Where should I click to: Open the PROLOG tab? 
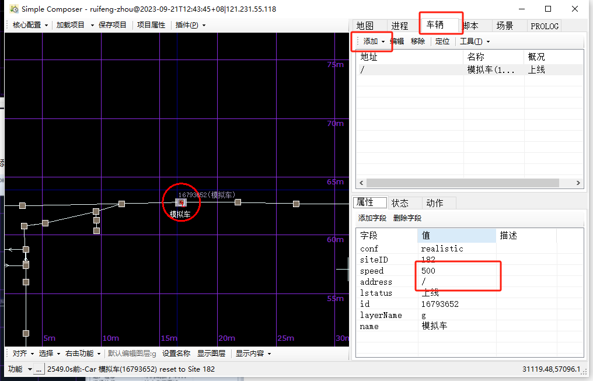[x=545, y=26]
